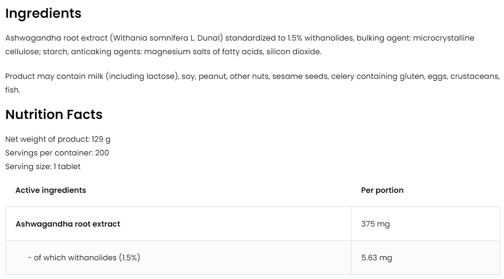Click the Nutrition Facts heading
The height and width of the screenshot is (279, 504).
(x=54, y=114)
